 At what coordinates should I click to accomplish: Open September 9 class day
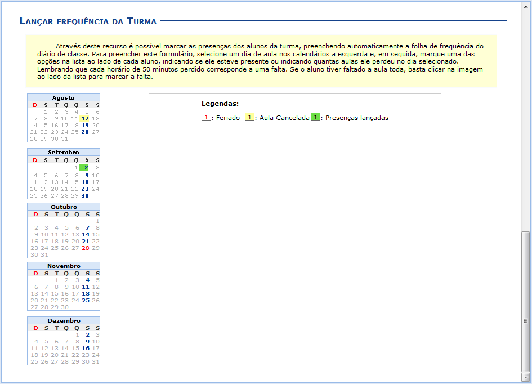point(87,175)
